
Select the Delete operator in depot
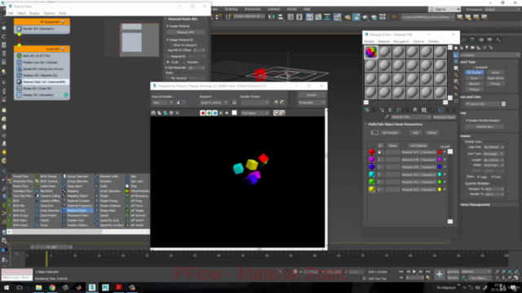point(42,221)
